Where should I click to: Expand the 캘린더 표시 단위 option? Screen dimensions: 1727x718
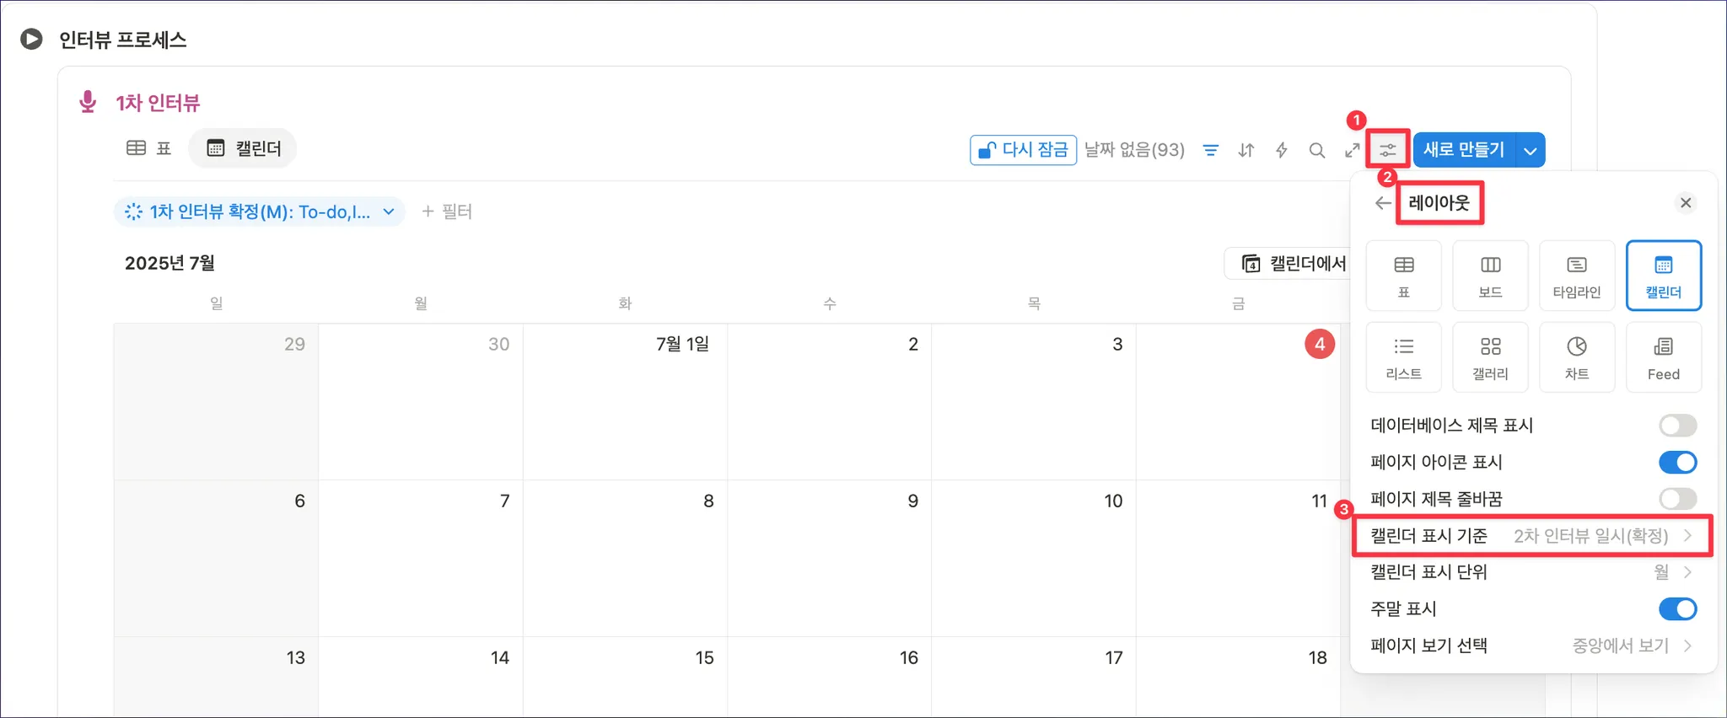click(x=1531, y=572)
